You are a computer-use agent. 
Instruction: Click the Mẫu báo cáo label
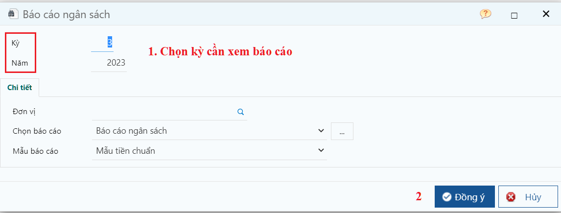point(35,151)
